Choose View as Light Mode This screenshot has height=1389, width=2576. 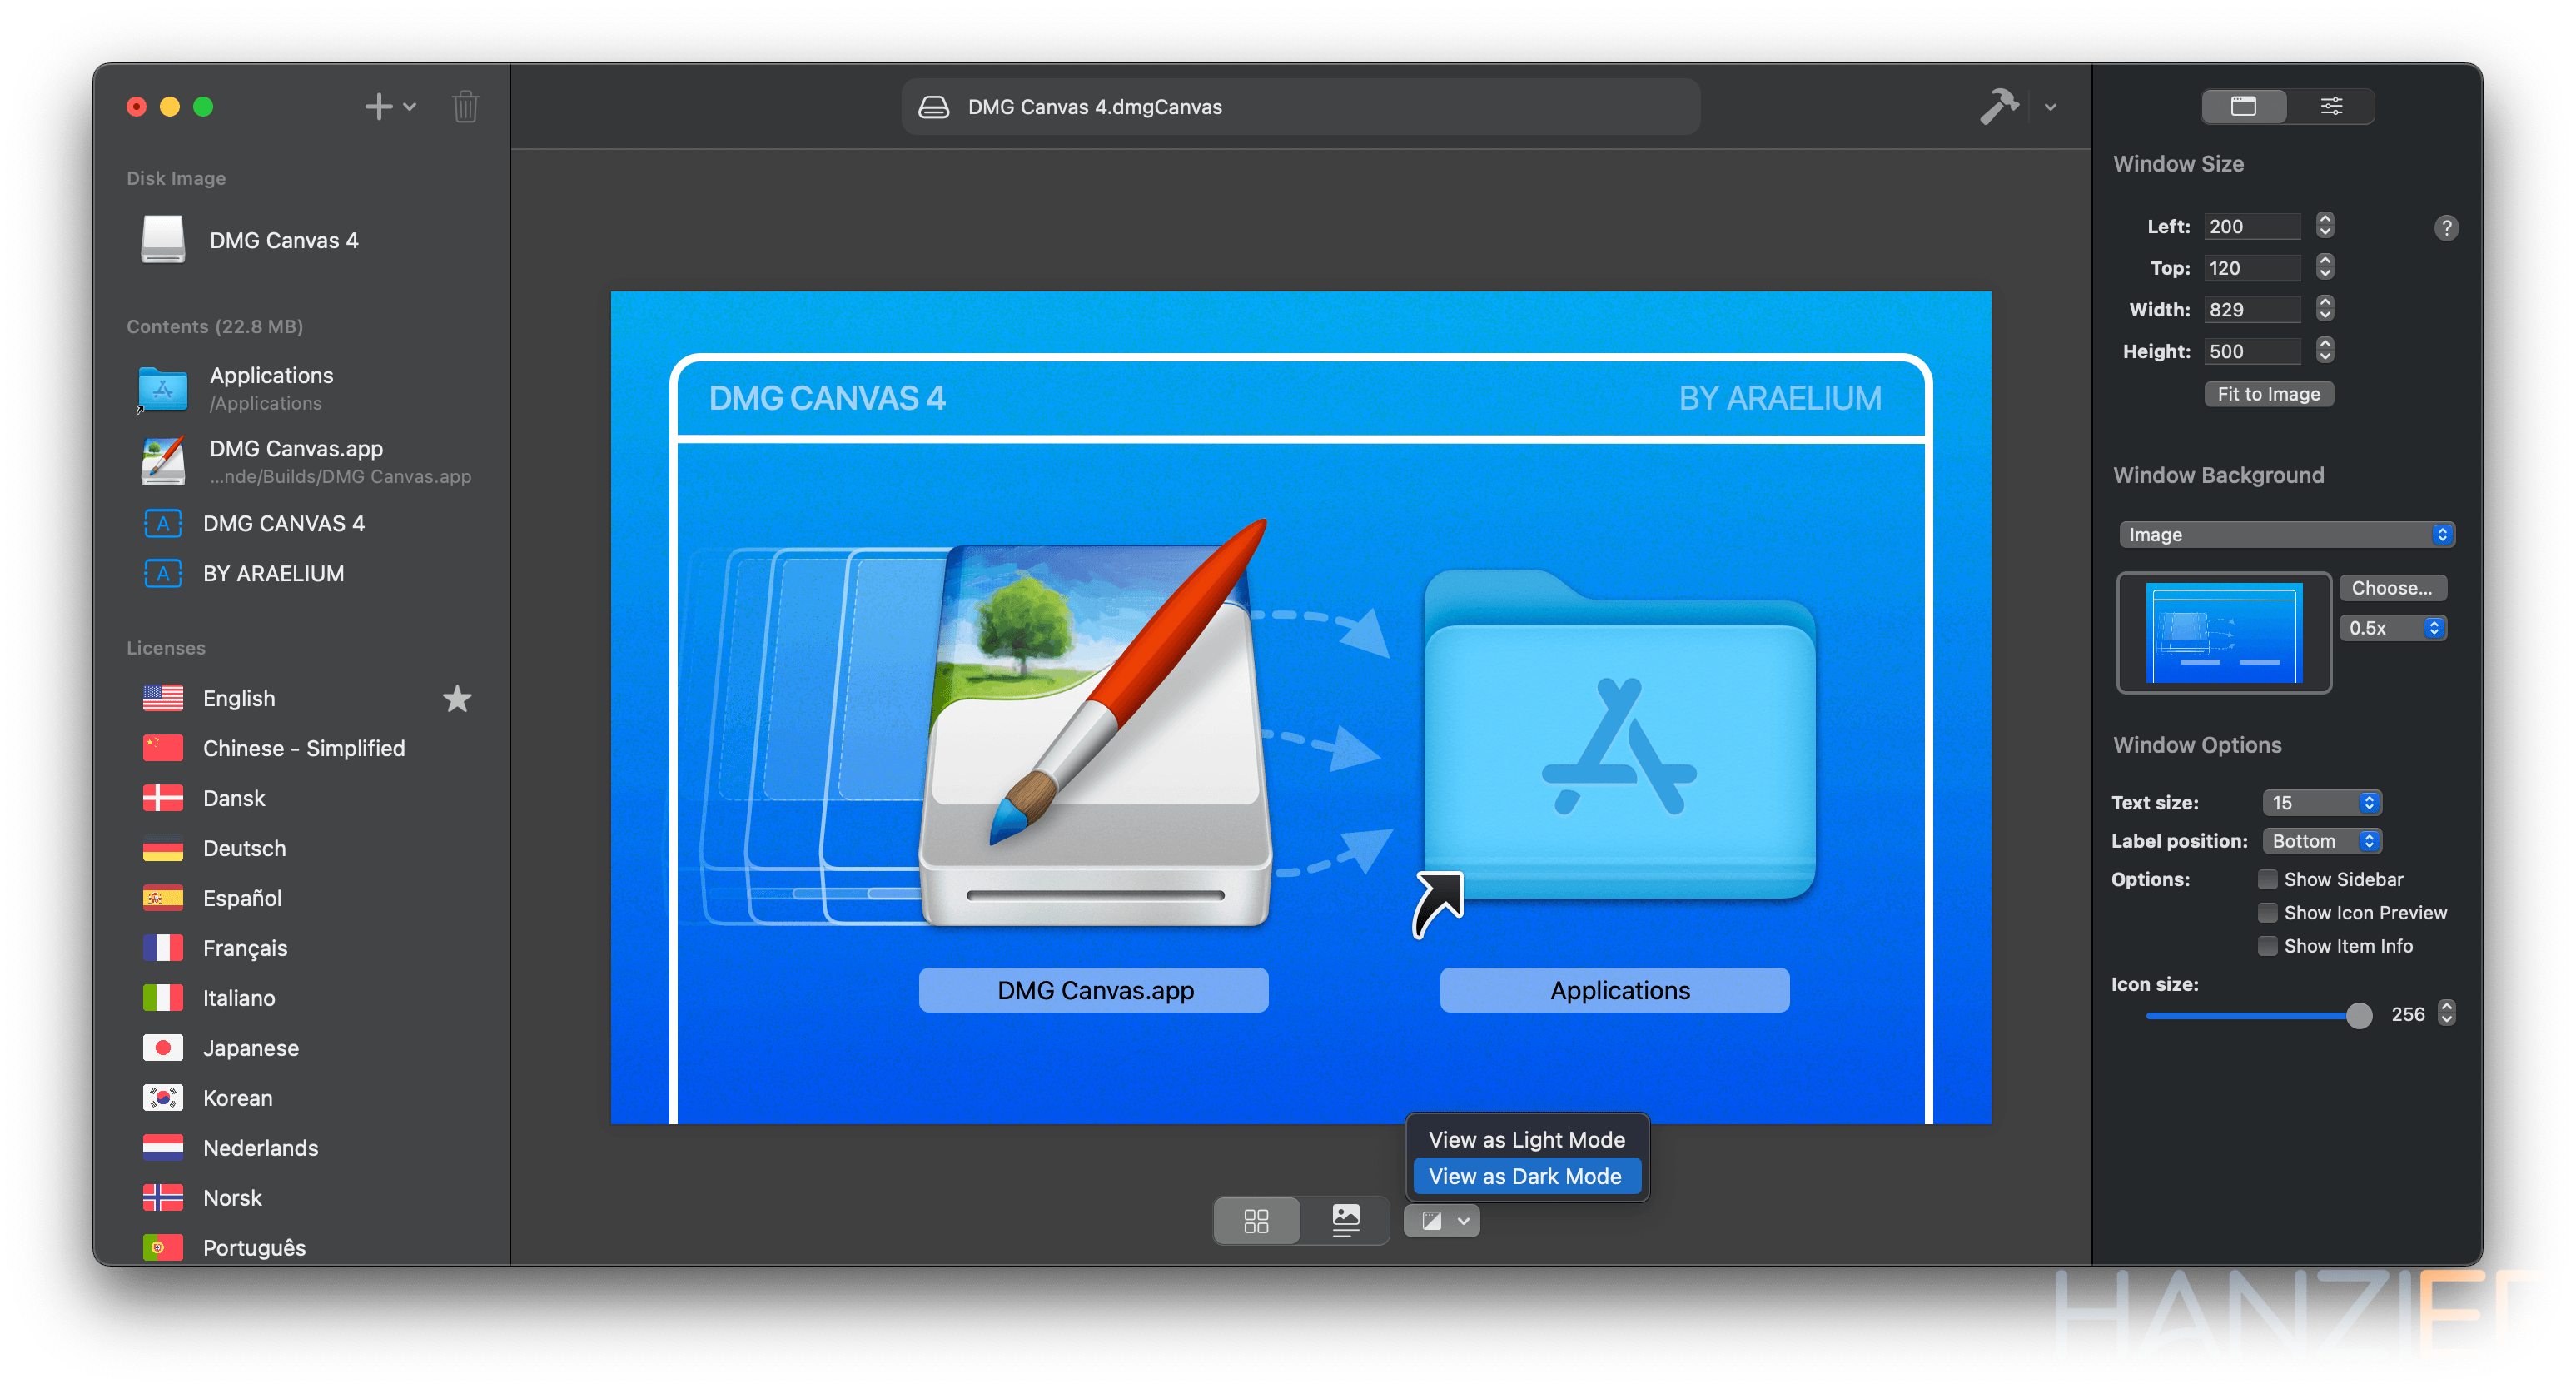click(1526, 1140)
